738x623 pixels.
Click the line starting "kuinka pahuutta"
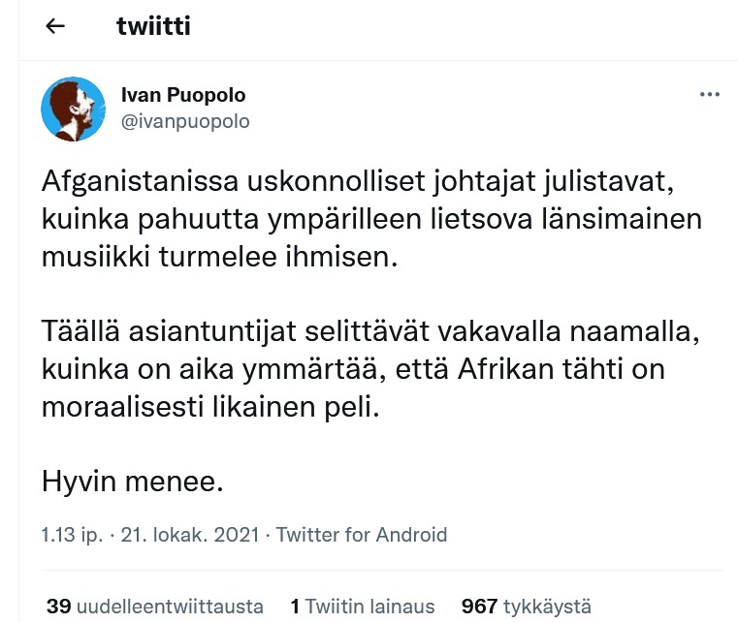[x=369, y=220]
